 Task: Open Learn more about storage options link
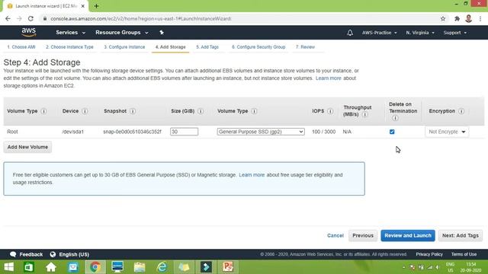point(329,78)
